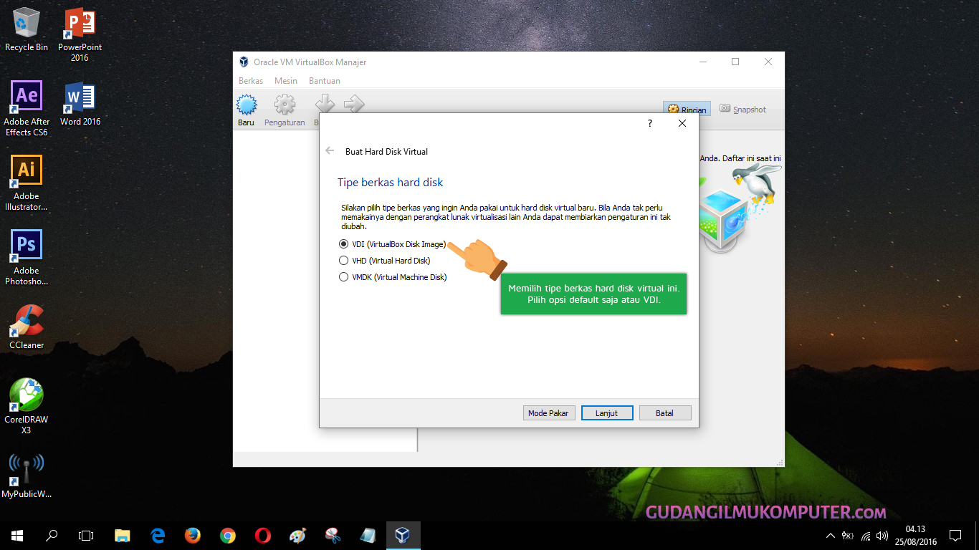Select VDI (VirtualBox Disk Image) option

(x=393, y=244)
